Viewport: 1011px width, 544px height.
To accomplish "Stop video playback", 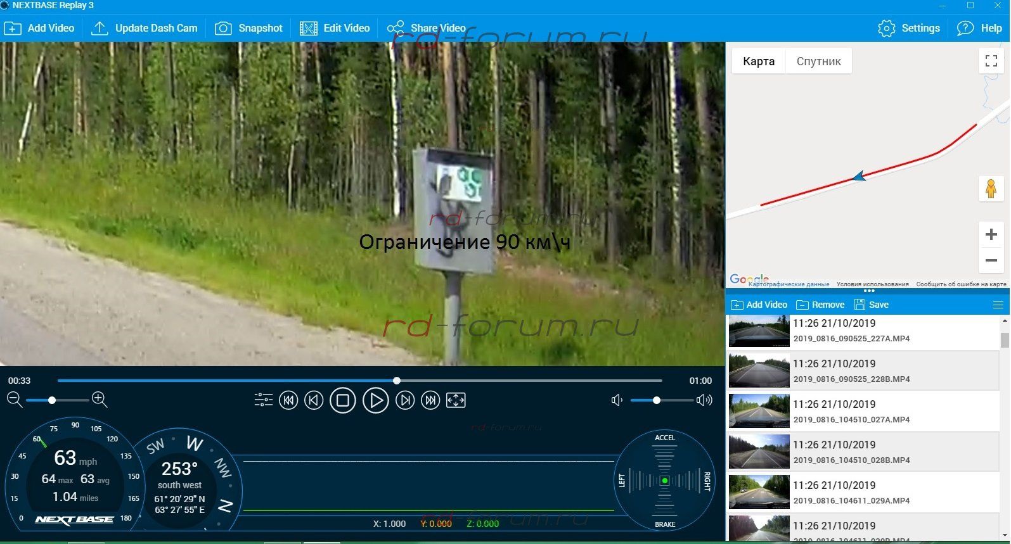I will click(x=343, y=400).
